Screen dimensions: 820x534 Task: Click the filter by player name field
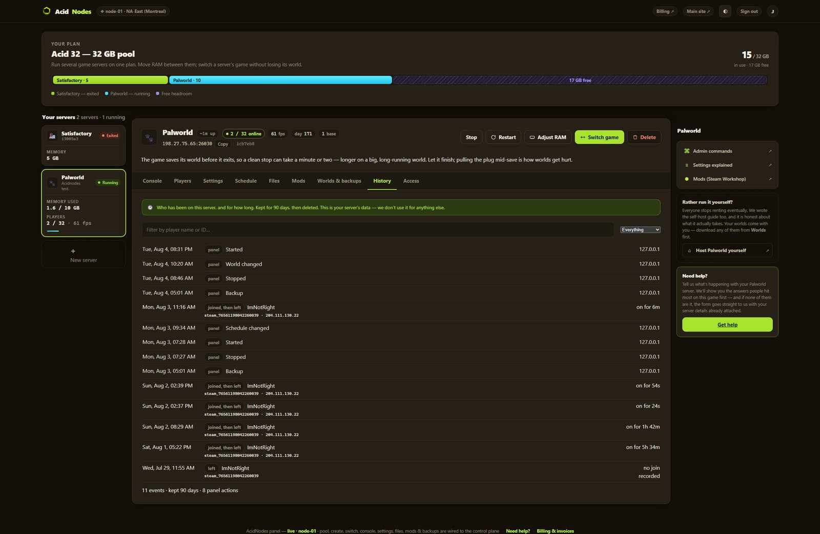tap(378, 230)
